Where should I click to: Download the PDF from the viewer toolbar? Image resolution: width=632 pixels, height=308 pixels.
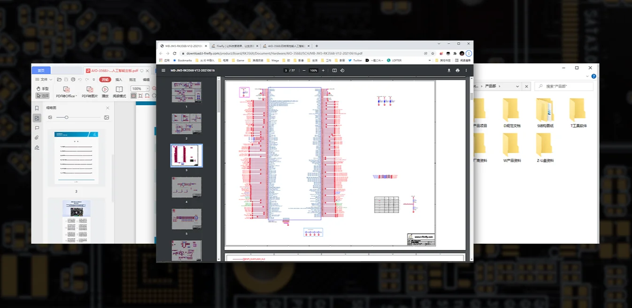(x=449, y=70)
